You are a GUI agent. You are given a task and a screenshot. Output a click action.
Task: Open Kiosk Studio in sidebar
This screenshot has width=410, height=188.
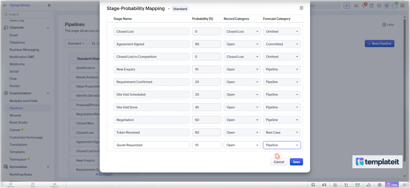click(x=18, y=122)
